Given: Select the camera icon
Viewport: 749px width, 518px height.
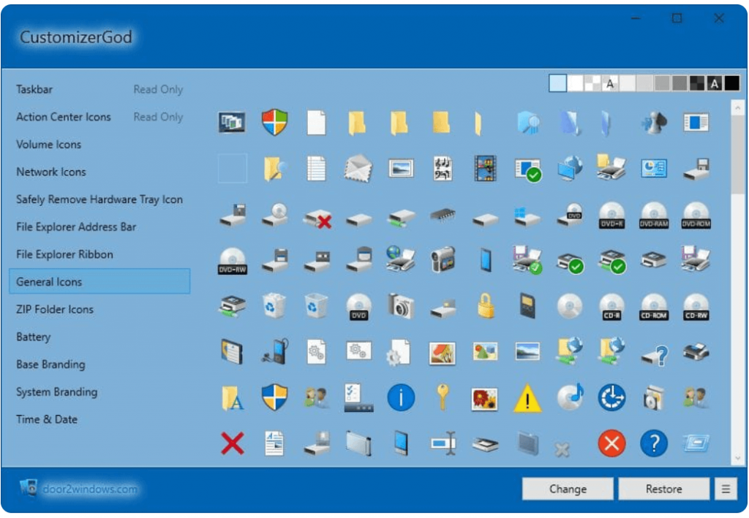Looking at the screenshot, I should pos(401,305).
